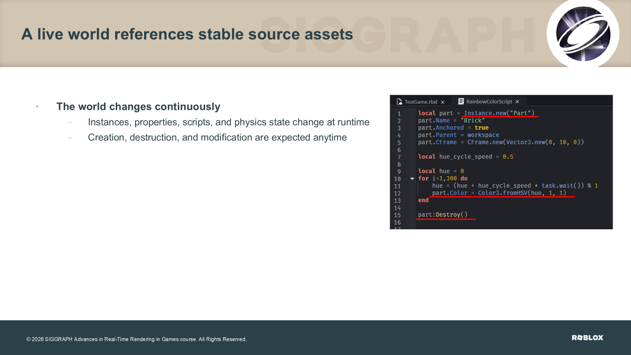Click the end keyword line
The image size is (631, 355).
[423, 201]
